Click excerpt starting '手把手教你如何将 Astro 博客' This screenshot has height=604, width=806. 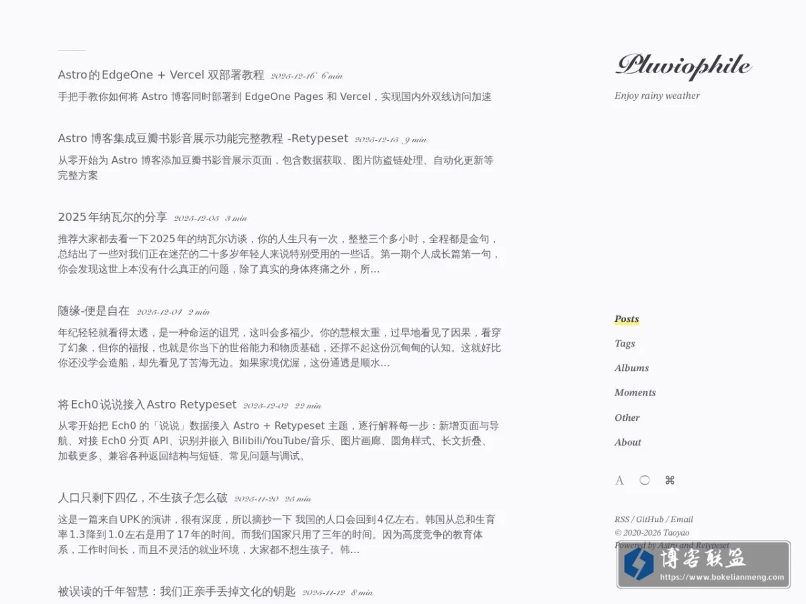[275, 97]
